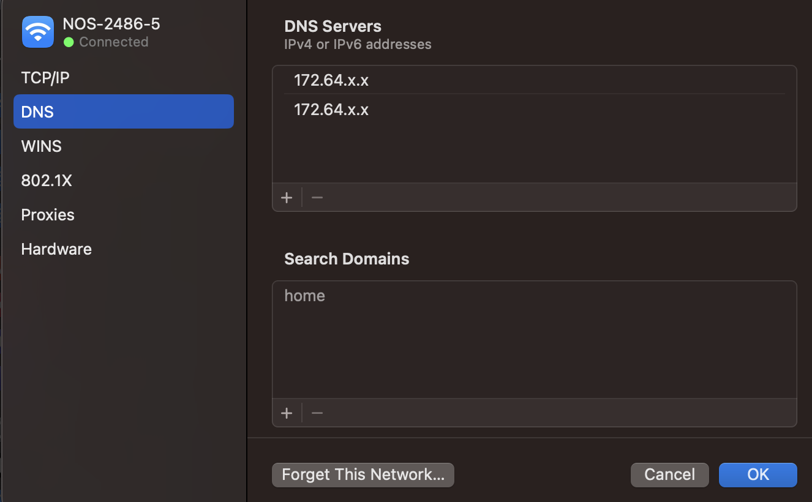
Task: Select DNS in the sidebar
Action: click(37, 111)
